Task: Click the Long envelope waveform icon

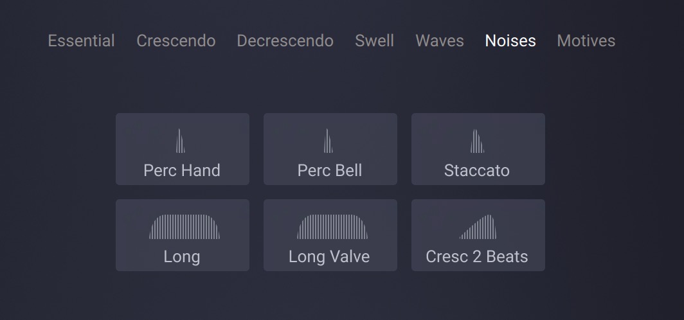Action: coord(184,227)
